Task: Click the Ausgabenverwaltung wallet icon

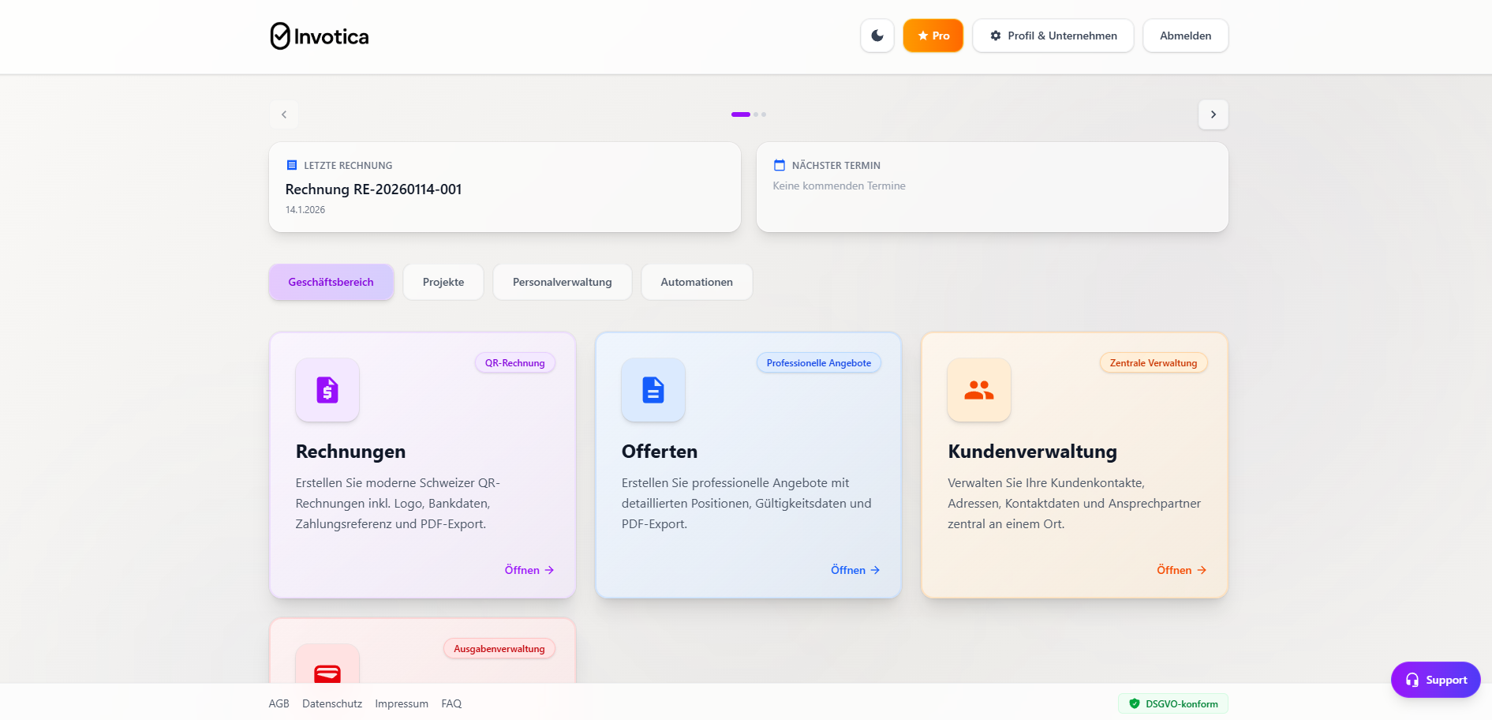Action: click(327, 675)
